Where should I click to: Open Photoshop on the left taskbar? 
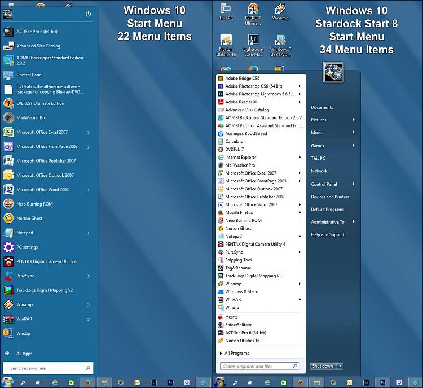pyautogui.click(x=170, y=382)
